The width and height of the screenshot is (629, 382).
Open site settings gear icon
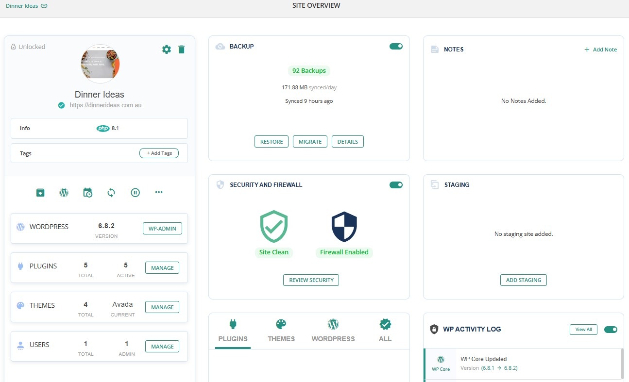[167, 50]
